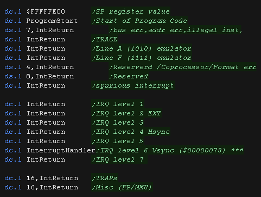261x197 pixels.
Task: Select the 'Start of Program Code' comment
Action: [139, 21]
